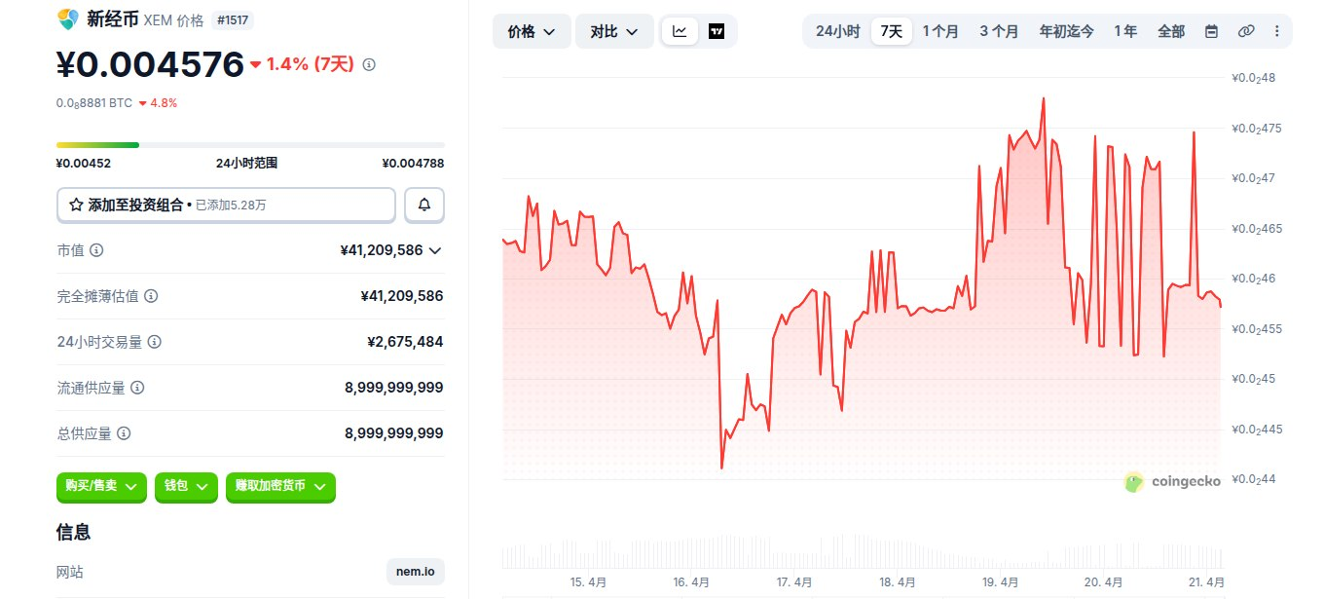Image resolution: width=1324 pixels, height=599 pixels.
Task: Click the 21. 4月 date axis label
Action: coord(1207,582)
